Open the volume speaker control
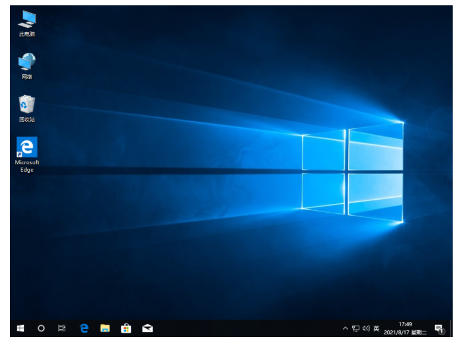458x344 pixels. (x=366, y=328)
